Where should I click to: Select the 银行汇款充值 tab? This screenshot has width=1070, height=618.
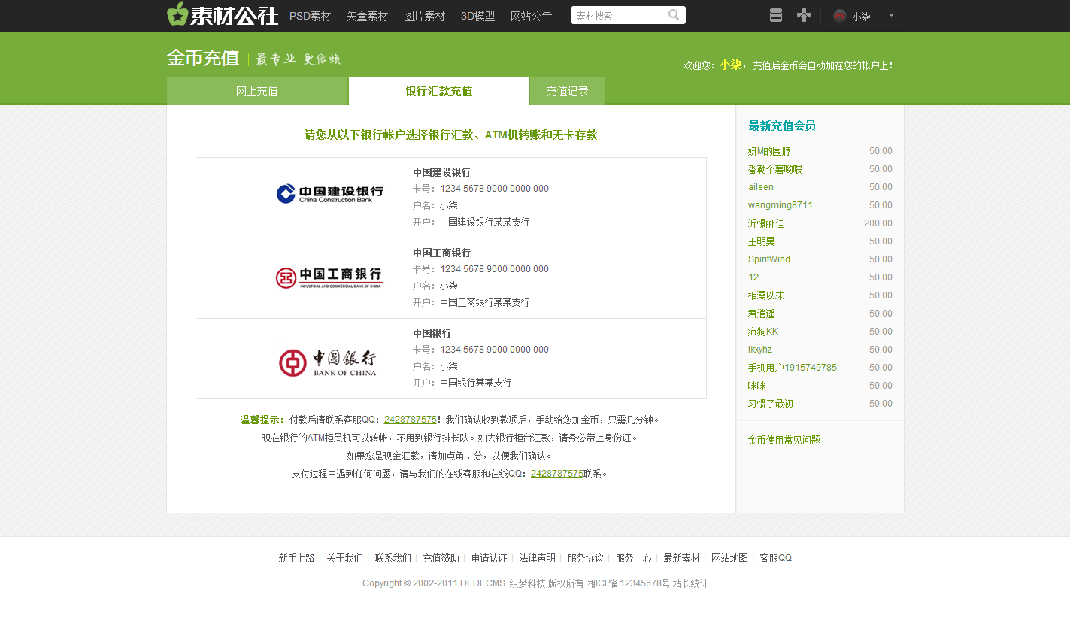(438, 92)
